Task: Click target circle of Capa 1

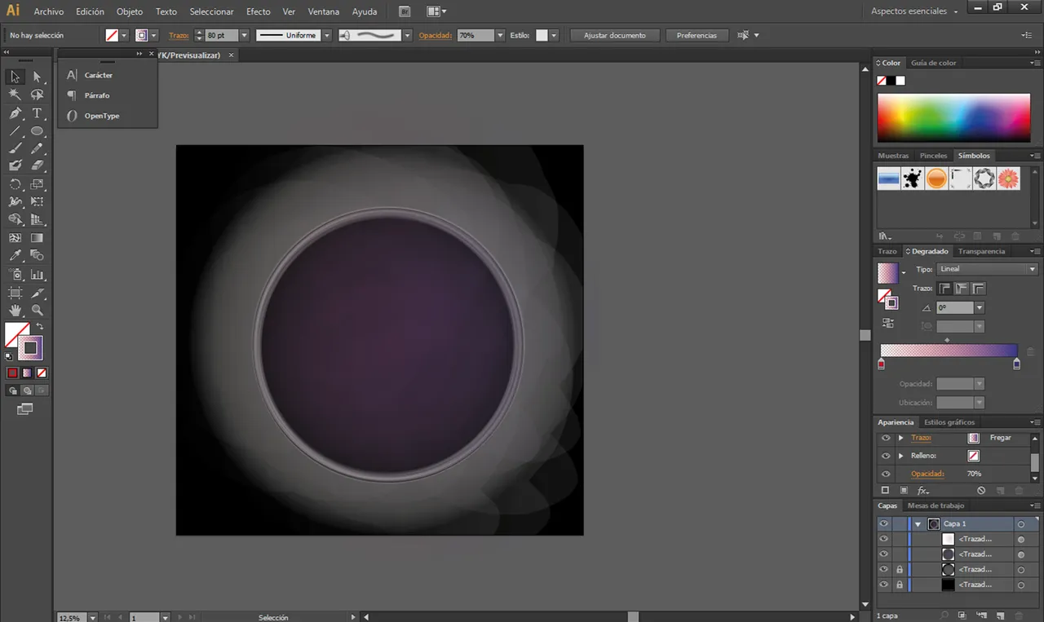Action: coord(1020,524)
